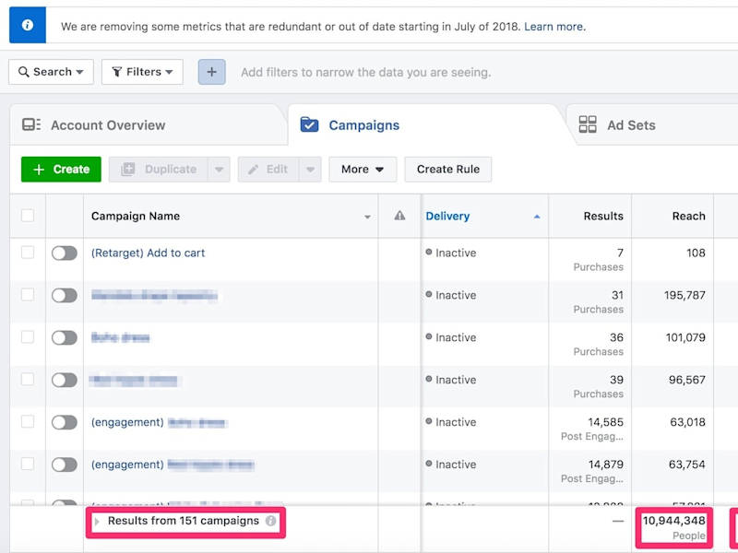This screenshot has width=738, height=553.
Task: Click the green Create button
Action: pyautogui.click(x=61, y=170)
